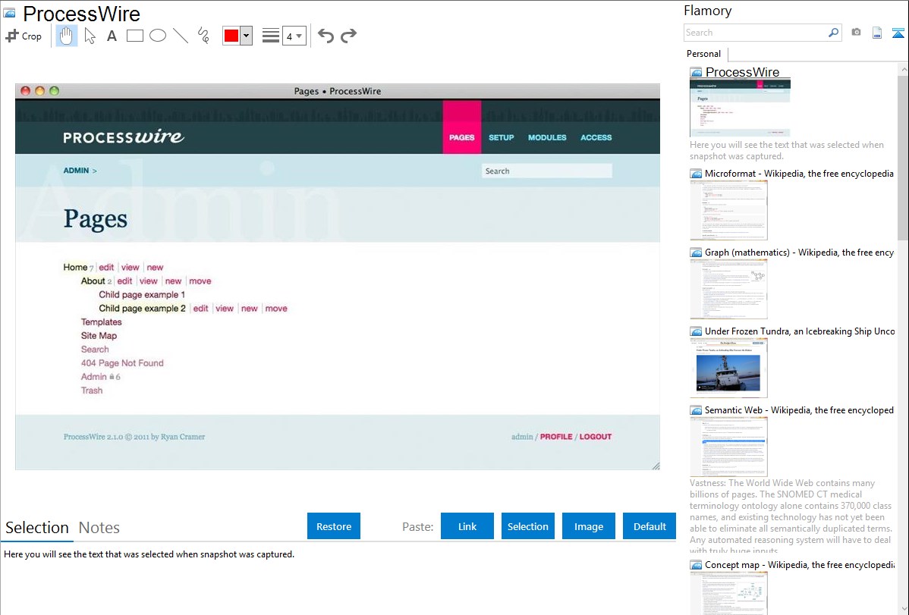
Task: Pick the ellipse shape tool
Action: 158,36
